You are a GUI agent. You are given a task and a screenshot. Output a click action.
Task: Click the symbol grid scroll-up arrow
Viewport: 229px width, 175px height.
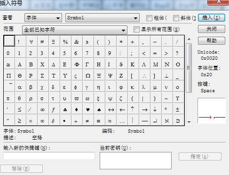[x=189, y=39]
